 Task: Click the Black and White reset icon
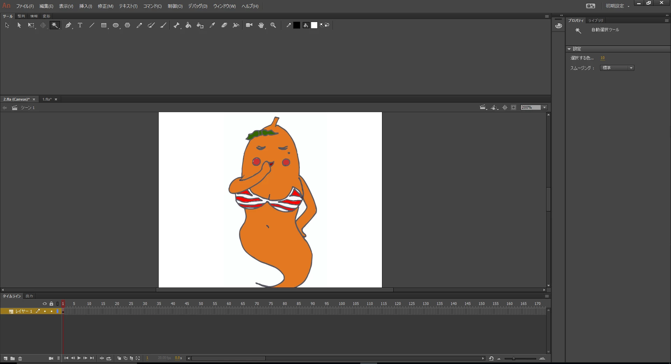click(322, 25)
